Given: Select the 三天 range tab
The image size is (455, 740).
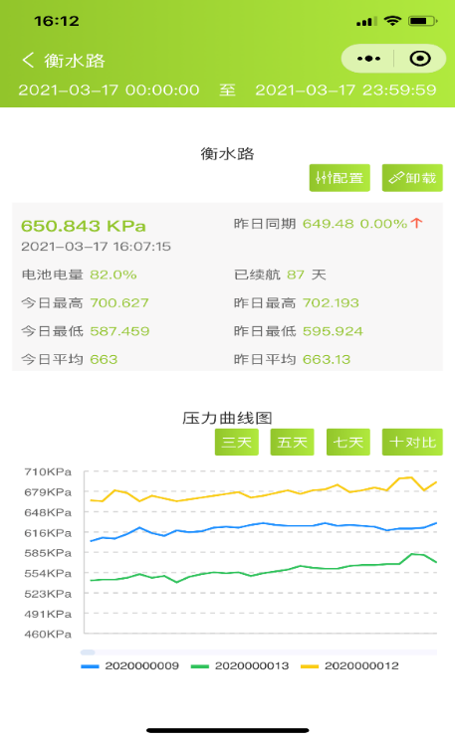Looking at the screenshot, I should click(x=236, y=443).
